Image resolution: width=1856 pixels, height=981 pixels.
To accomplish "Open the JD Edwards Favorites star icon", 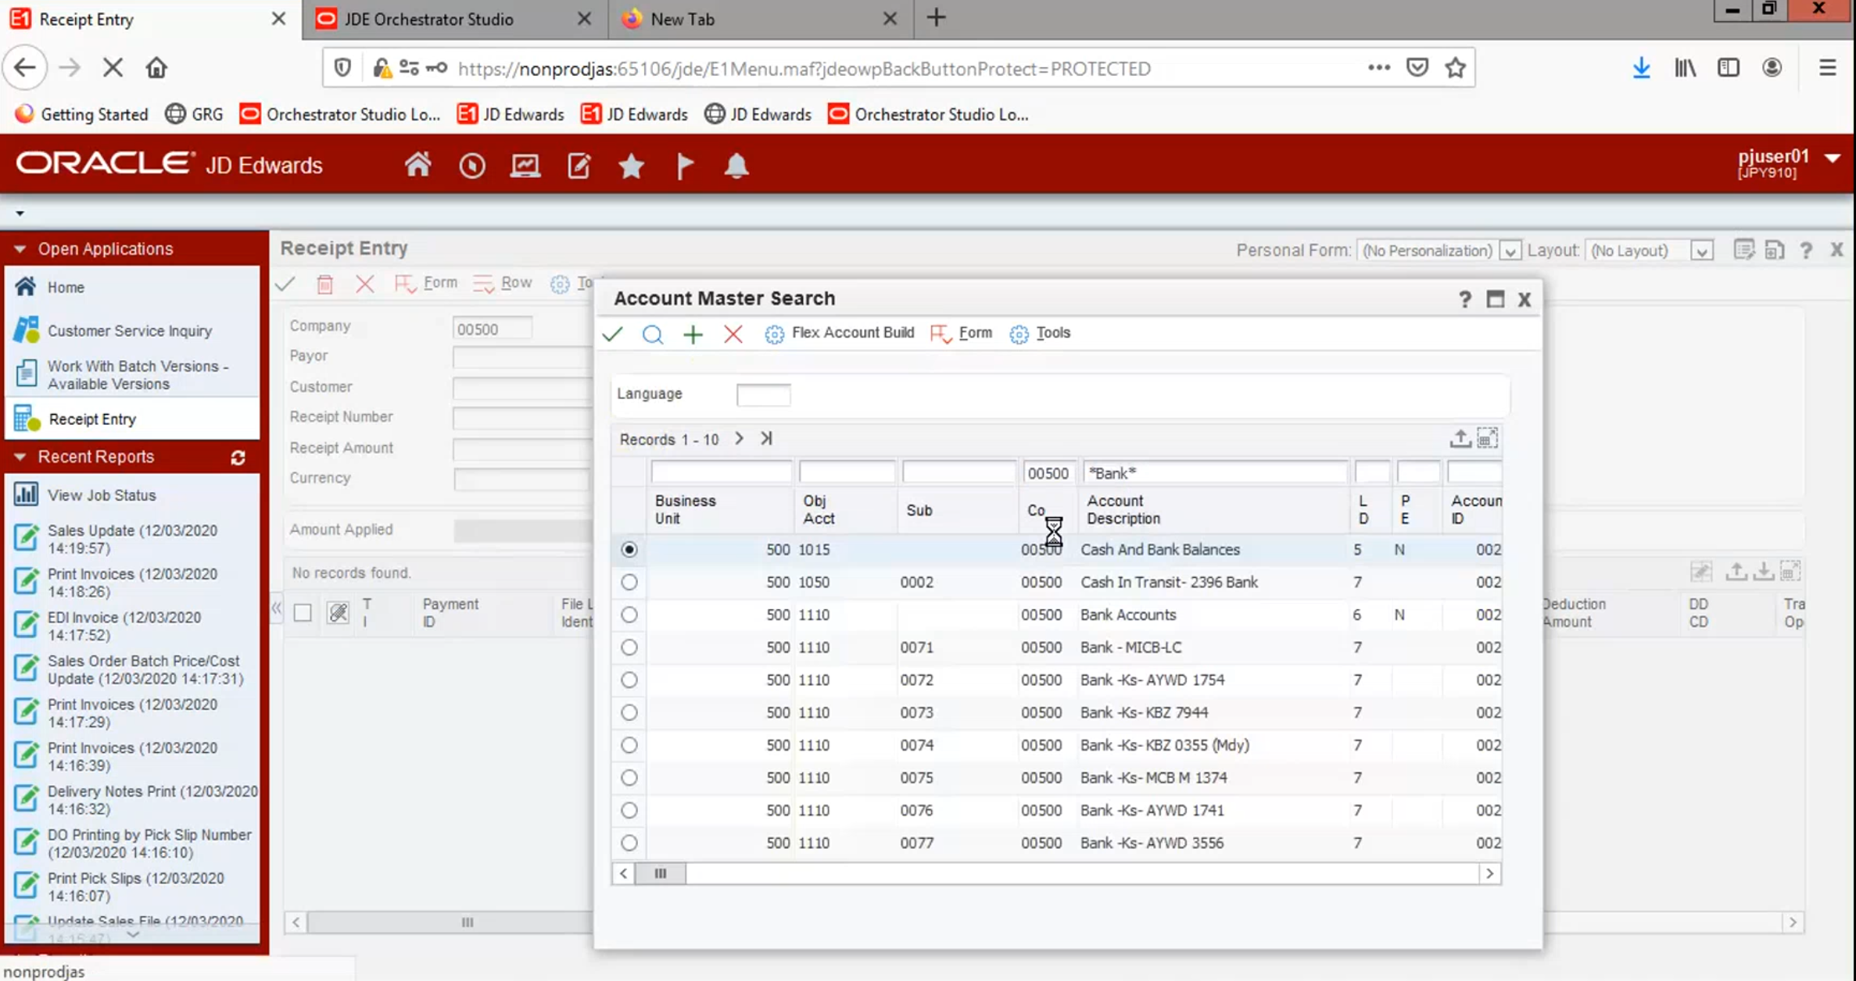I will point(631,166).
